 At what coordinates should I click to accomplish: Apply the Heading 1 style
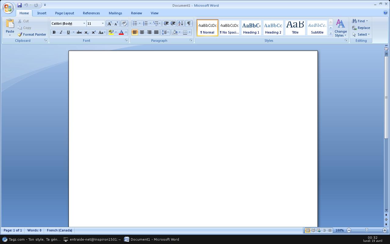point(251,28)
